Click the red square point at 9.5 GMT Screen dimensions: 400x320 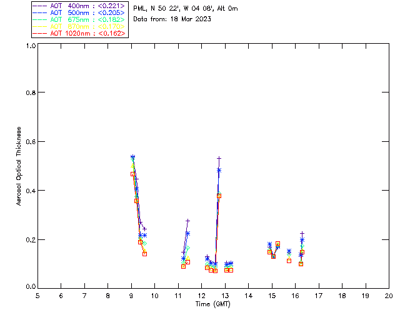[x=144, y=254]
